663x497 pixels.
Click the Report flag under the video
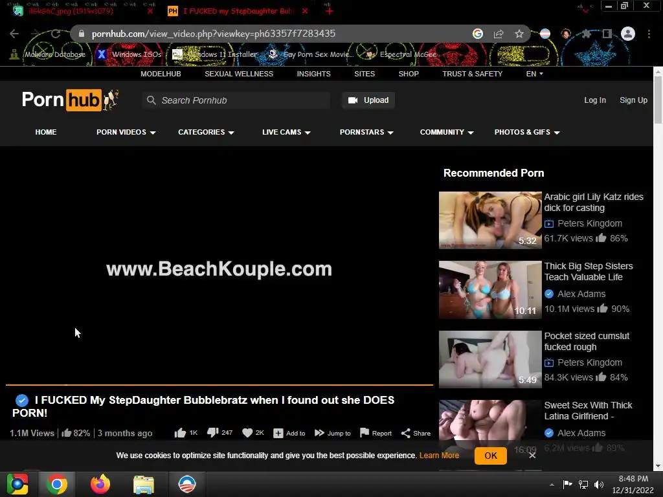tap(376, 433)
